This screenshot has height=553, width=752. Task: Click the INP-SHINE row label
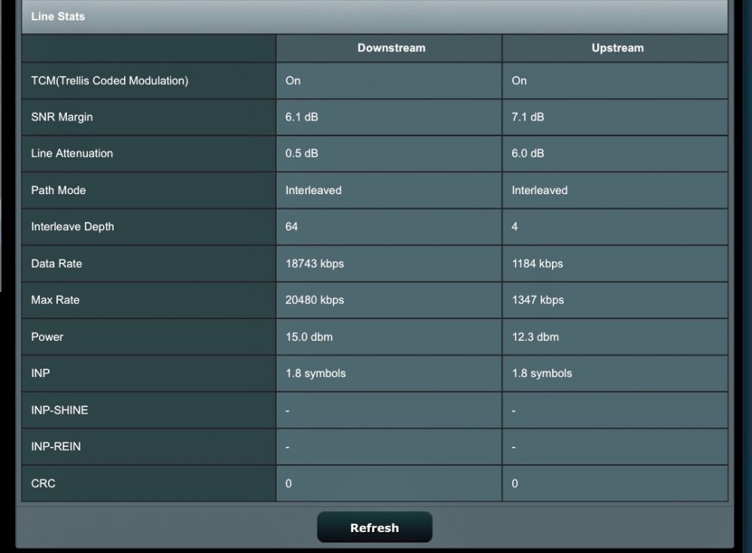[59, 410]
